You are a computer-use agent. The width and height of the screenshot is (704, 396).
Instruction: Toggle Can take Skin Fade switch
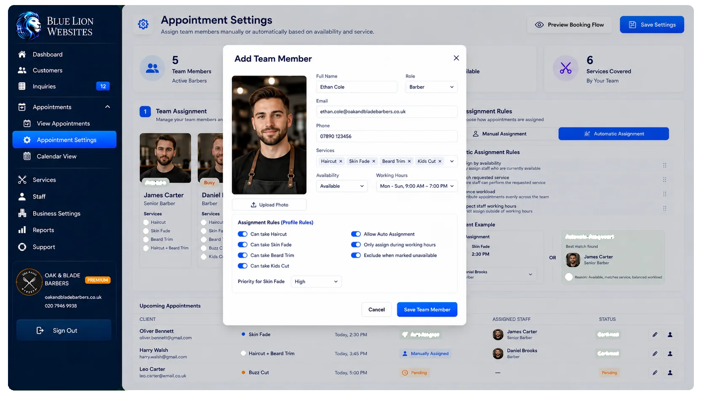(x=243, y=245)
